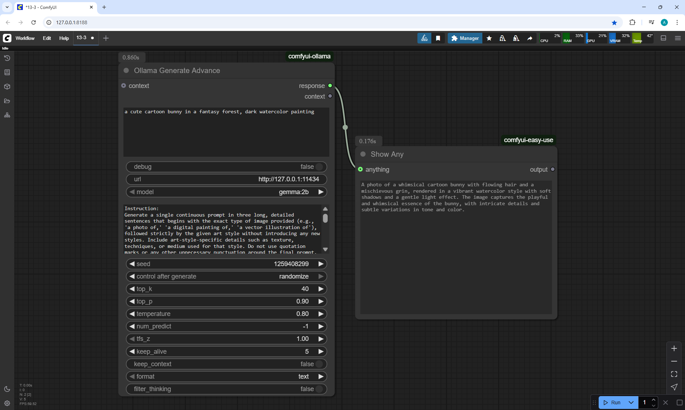Open the model library tree icon
The width and height of the screenshot is (685, 410).
pos(7,115)
